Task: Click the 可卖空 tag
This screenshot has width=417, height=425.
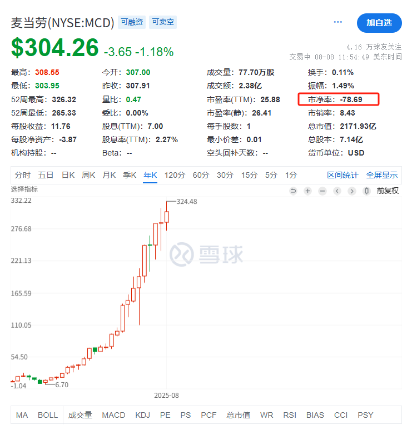Action: coord(163,22)
